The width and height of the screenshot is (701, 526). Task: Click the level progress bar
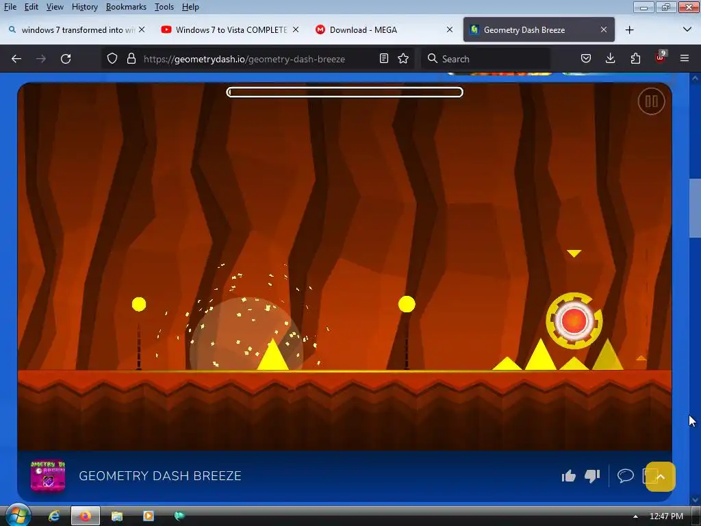coord(345,92)
